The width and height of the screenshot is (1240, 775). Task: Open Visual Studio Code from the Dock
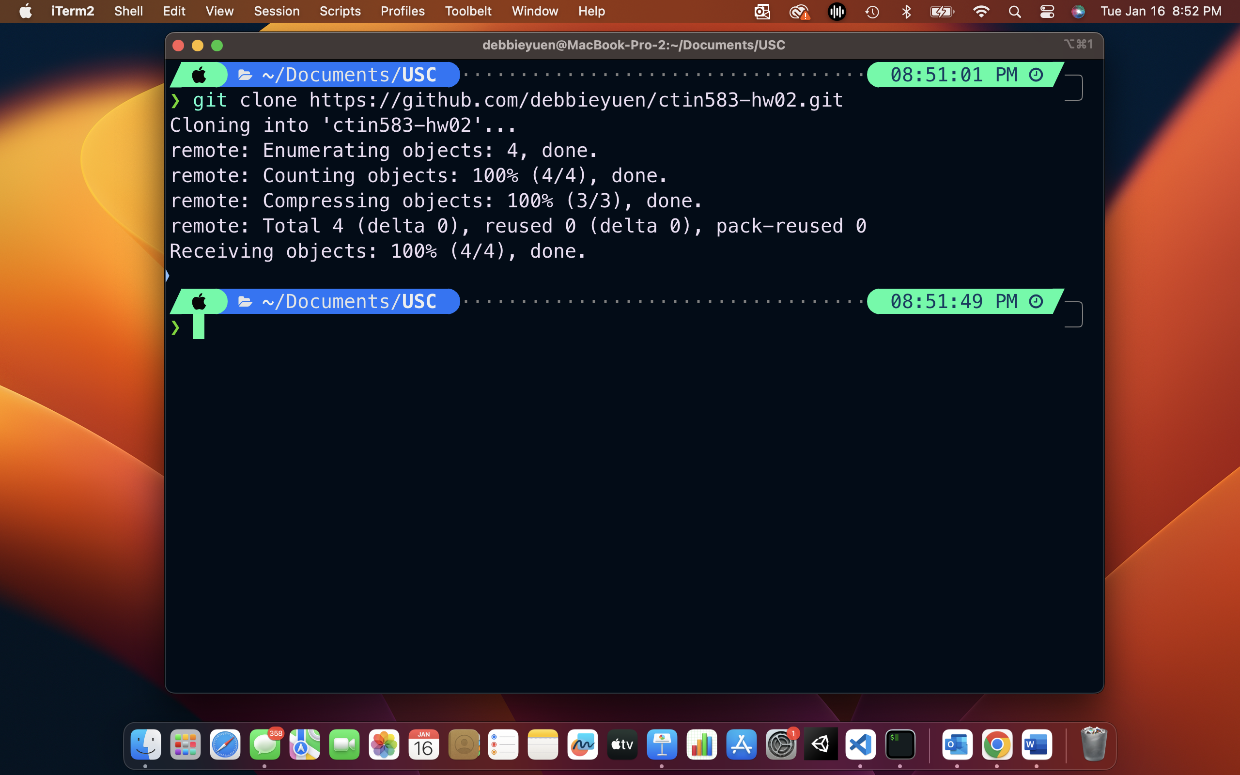(860, 744)
